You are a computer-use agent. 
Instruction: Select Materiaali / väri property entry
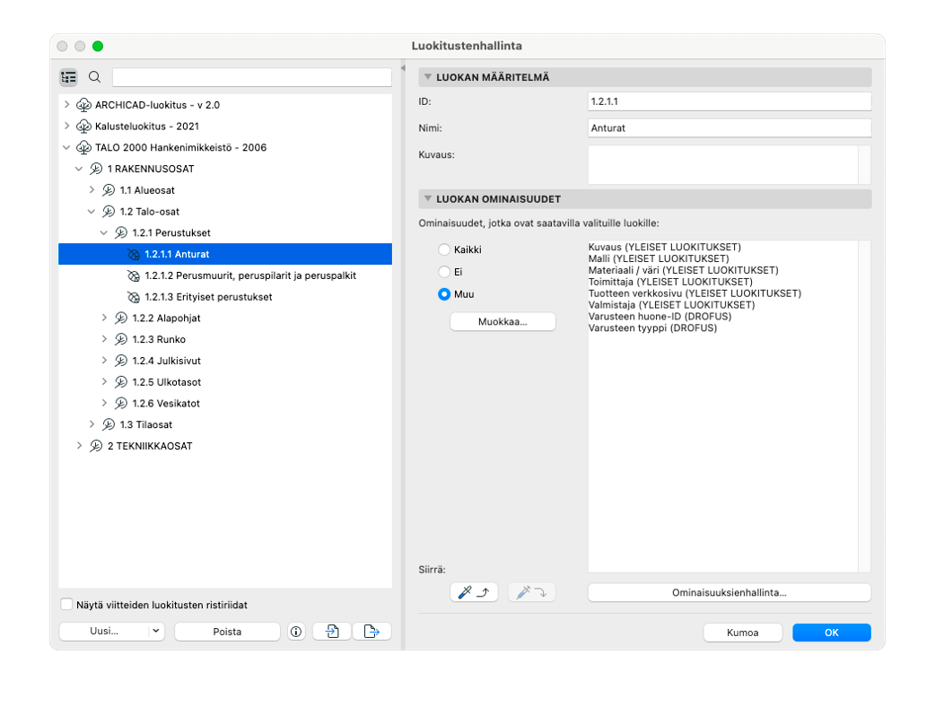point(684,270)
